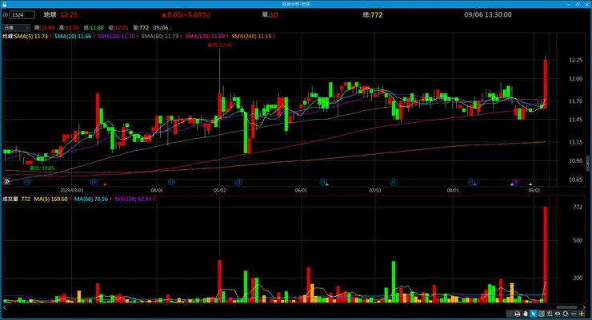Click the vertical scrollbar handle on right edge
Image resolution: width=592 pixels, height=320 pixels.
pos(588,164)
